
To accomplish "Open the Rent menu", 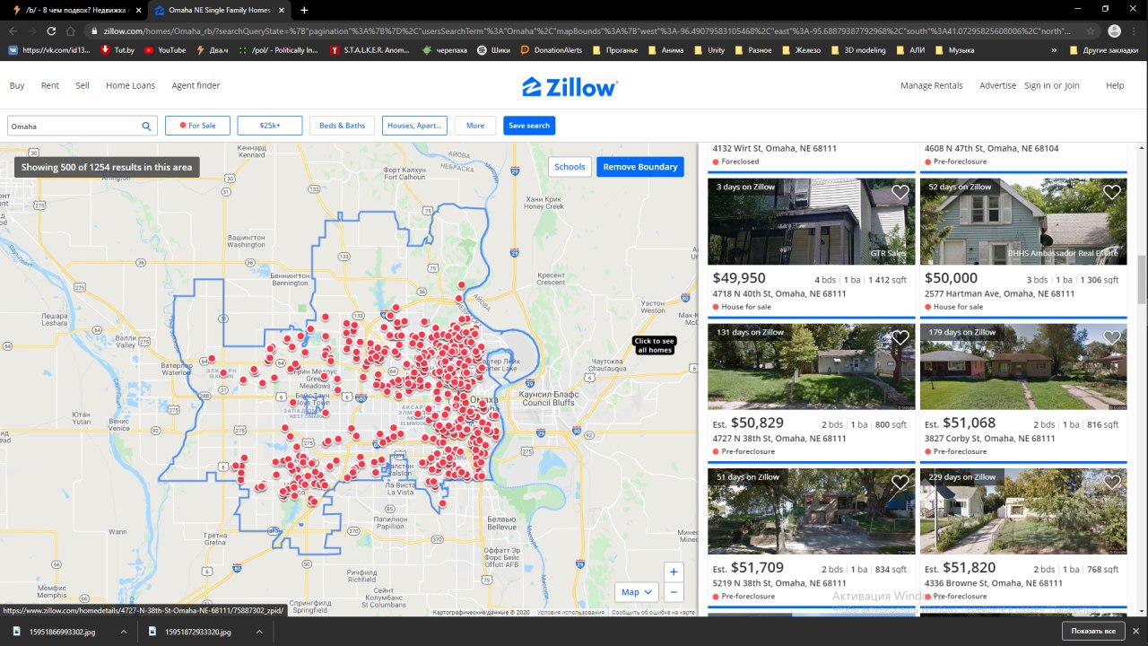I will 50,85.
